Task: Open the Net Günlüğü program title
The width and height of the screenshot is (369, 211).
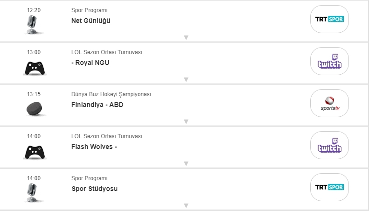Action: (91, 21)
